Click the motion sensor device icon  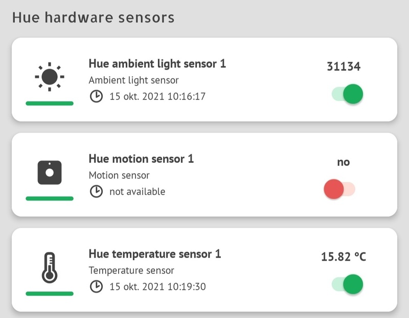(50, 172)
